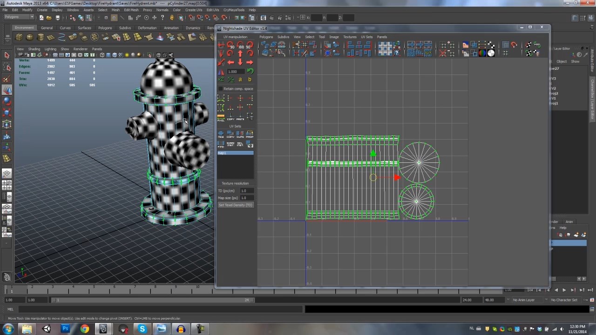Click the polygon cylinder shelf icon
The width and height of the screenshot is (596, 335).
click(x=41, y=37)
